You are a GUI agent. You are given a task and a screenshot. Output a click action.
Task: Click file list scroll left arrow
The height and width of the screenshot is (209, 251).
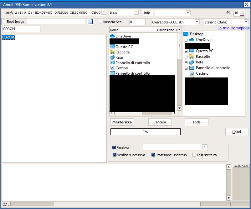pos(112,113)
